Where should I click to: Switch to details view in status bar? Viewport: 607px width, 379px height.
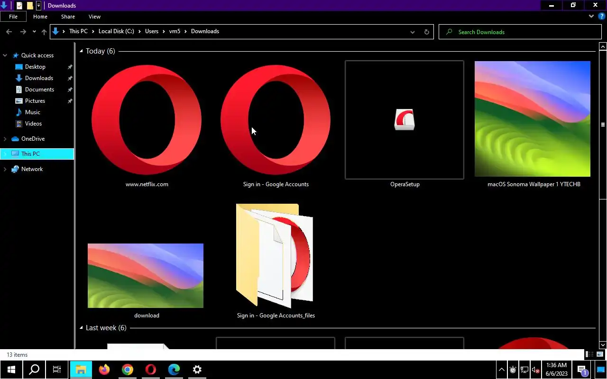(589, 354)
